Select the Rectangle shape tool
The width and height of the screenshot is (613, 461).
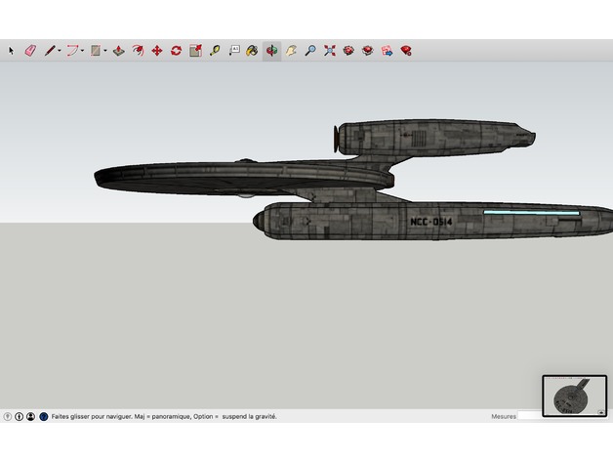point(96,51)
